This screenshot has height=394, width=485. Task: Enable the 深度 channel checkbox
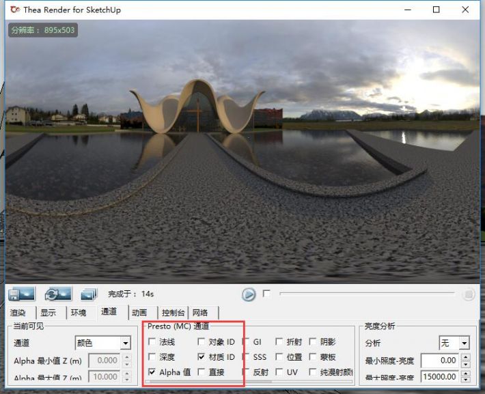(152, 356)
